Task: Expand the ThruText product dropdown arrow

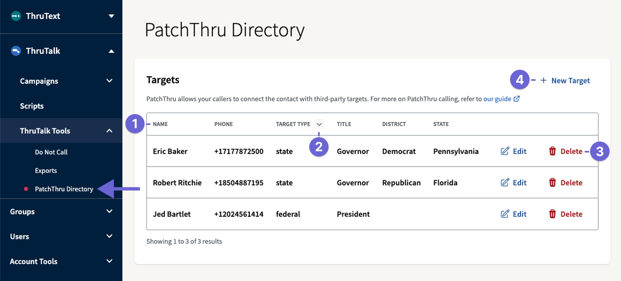Action: pyautogui.click(x=111, y=16)
